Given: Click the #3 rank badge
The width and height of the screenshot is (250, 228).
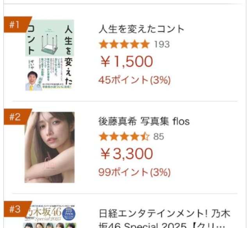Looking at the screenshot, I should coord(15,210).
